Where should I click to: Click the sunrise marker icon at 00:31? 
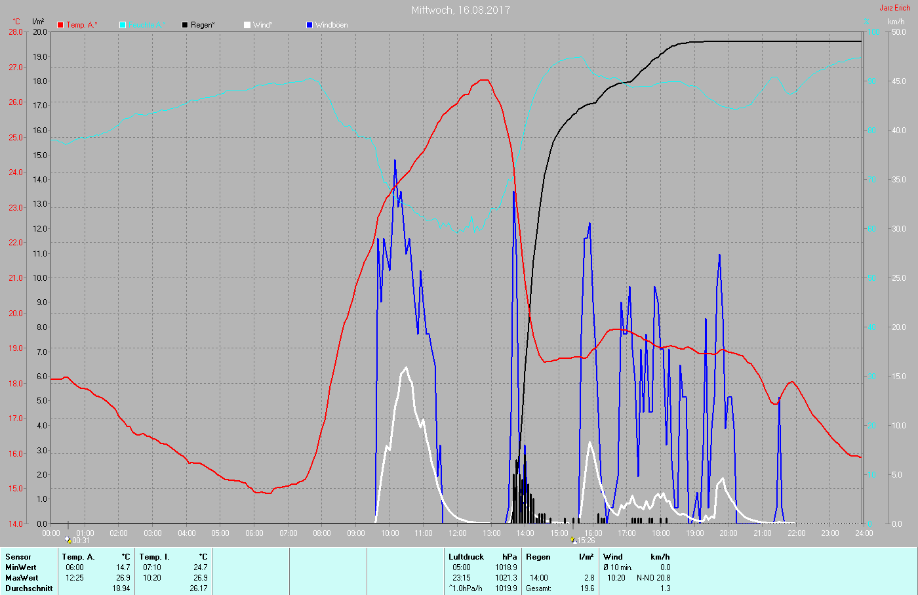tap(68, 540)
